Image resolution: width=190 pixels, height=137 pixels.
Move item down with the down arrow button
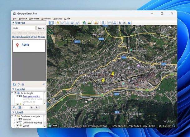pyautogui.click(x=36, y=107)
